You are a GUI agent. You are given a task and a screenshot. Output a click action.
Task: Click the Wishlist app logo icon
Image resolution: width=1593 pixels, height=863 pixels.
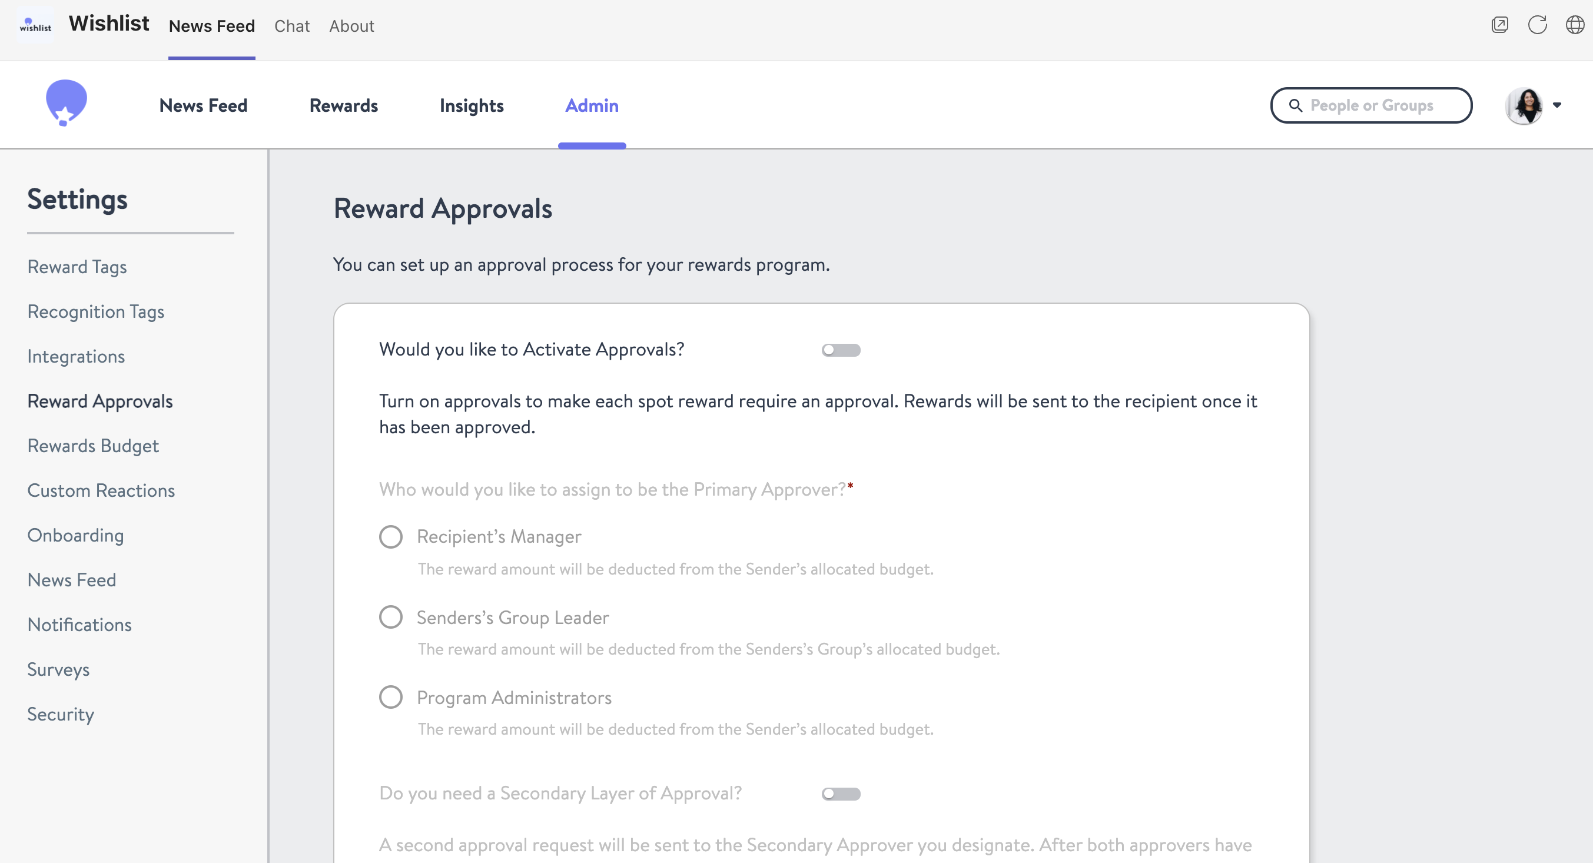coord(35,25)
